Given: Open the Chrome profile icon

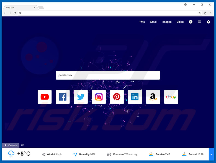Looking at the screenshot, I should pos(185,5).
